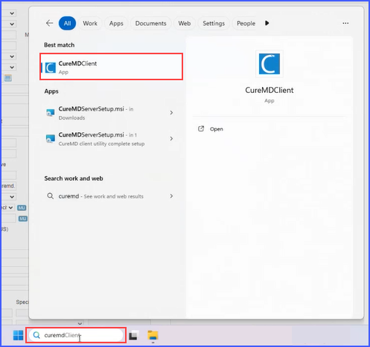Open File Explorer from the taskbar
370x347 pixels.
(x=153, y=335)
